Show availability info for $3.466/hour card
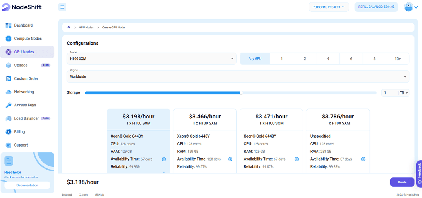 [230, 159]
